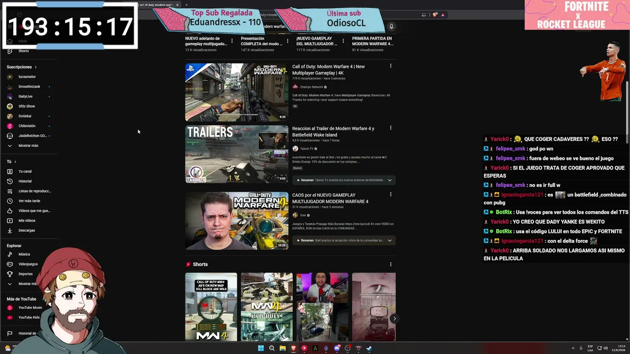Open taskbar Search magnifier
Viewport: 630px width, 354px height.
pos(272,349)
